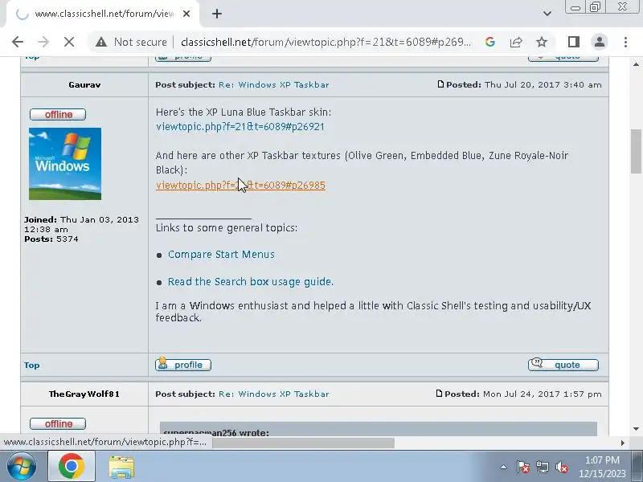The image size is (643, 482).
Task: Open File Explorer from the taskbar
Action: tap(121, 467)
